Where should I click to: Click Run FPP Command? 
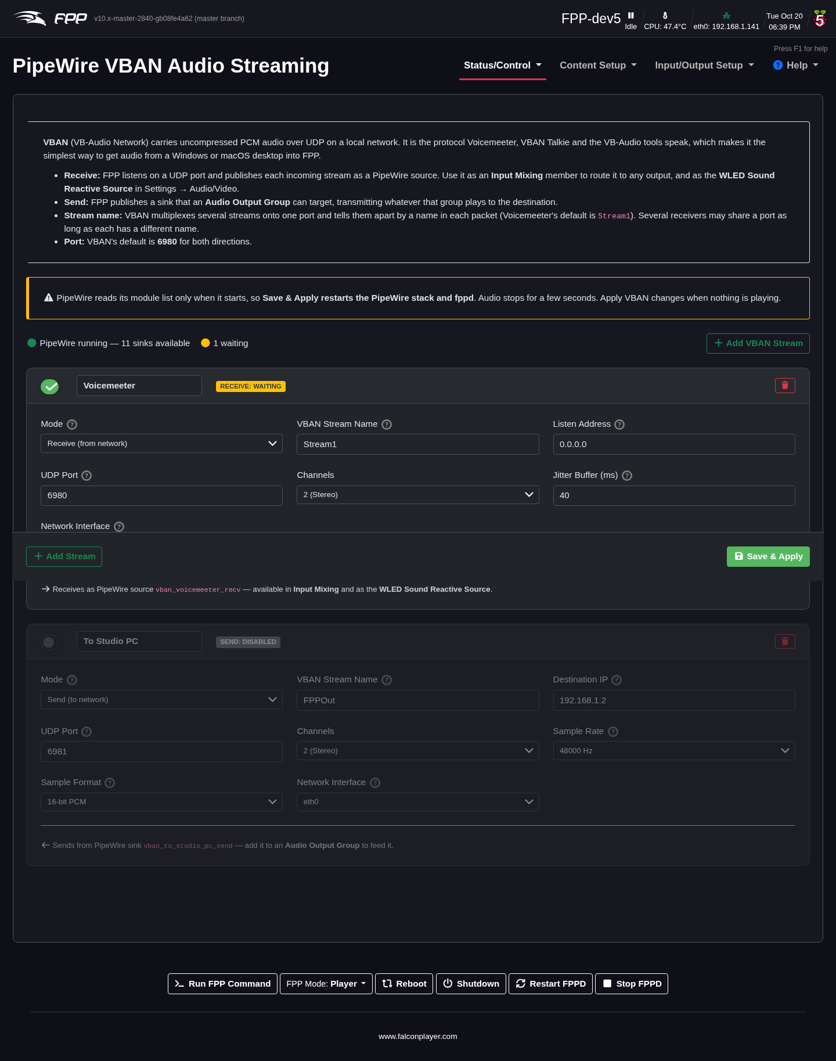222,984
